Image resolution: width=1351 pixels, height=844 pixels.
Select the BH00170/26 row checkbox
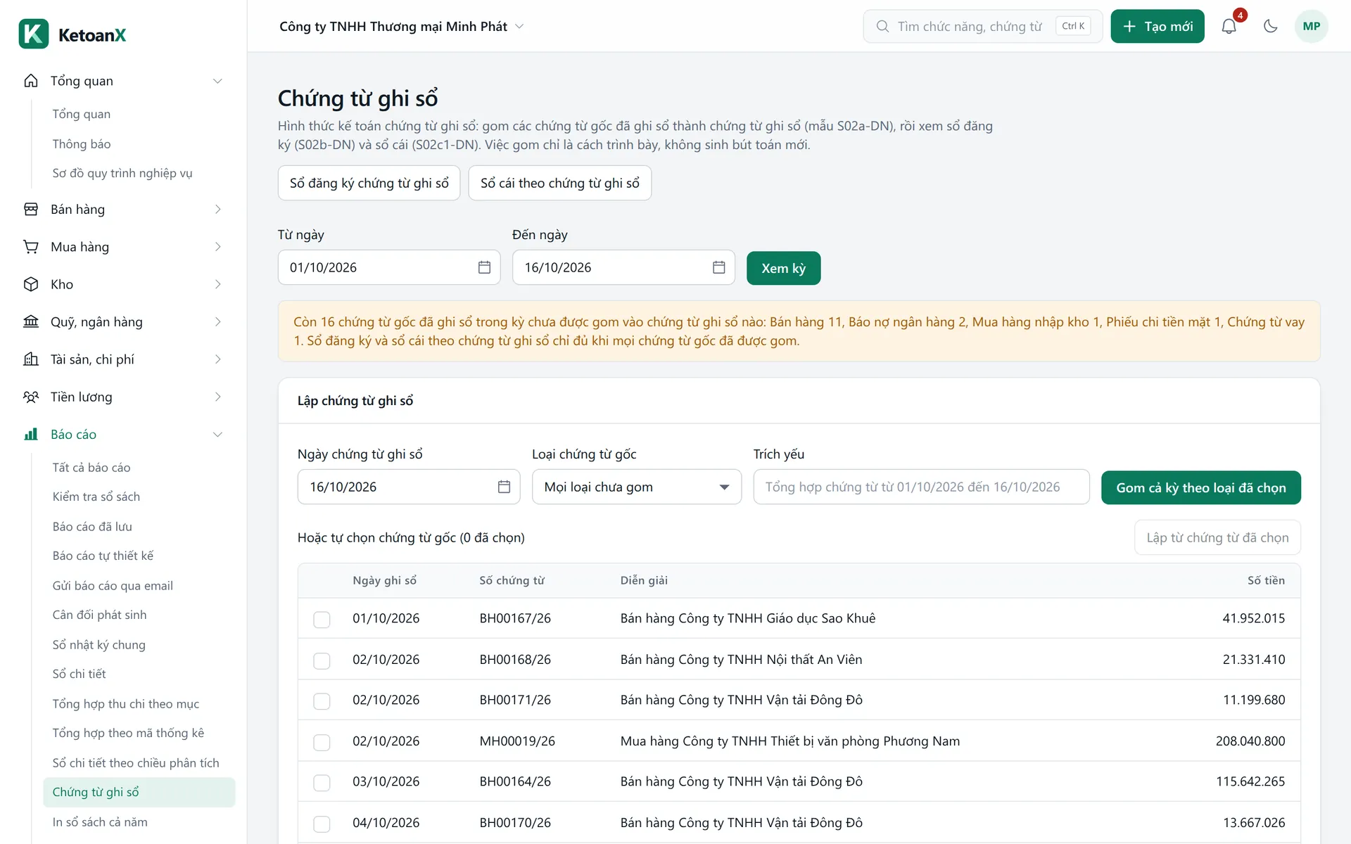(322, 824)
